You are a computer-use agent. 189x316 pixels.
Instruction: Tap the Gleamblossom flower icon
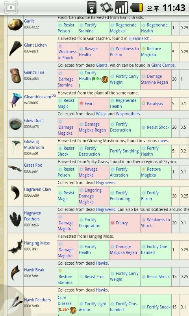coord(15,100)
